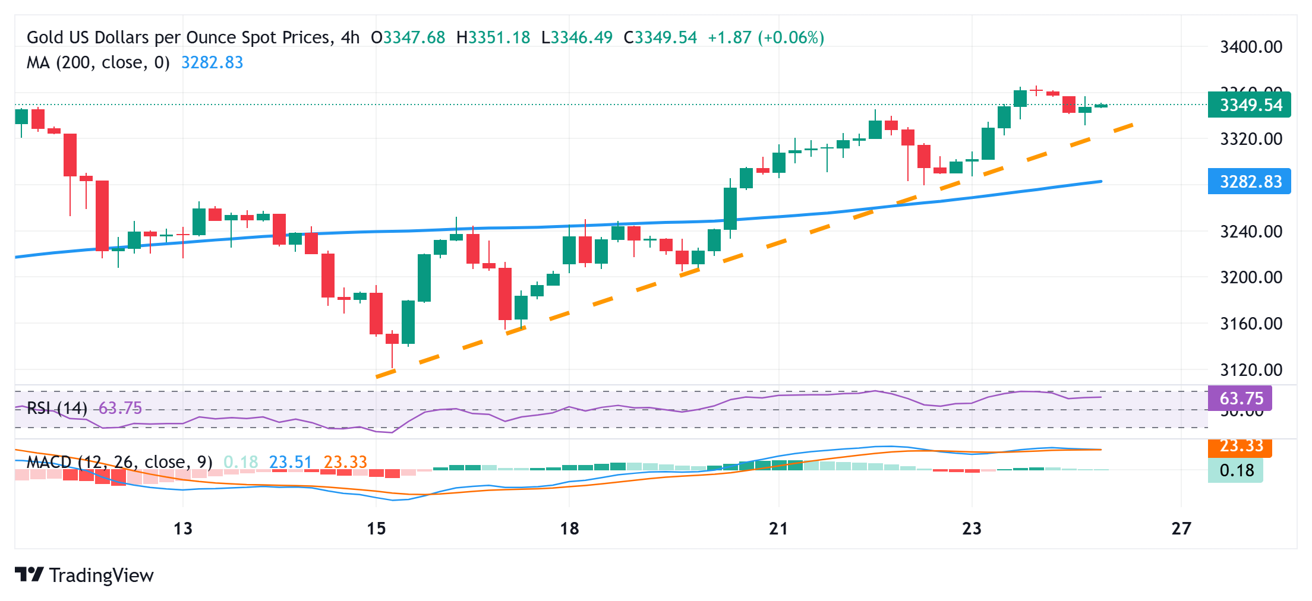This screenshot has height=601, width=1312.
Task: Click the closing price value C3349.54
Action: pos(660,37)
